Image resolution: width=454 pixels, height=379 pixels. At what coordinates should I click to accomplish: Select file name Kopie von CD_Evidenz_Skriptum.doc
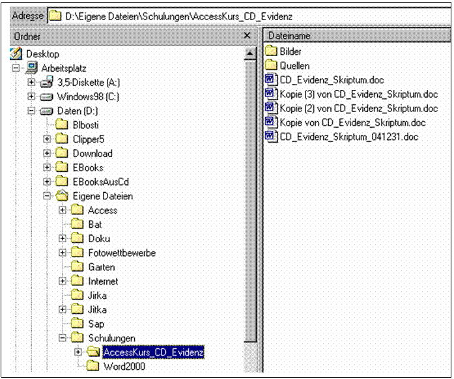pyautogui.click(x=352, y=122)
